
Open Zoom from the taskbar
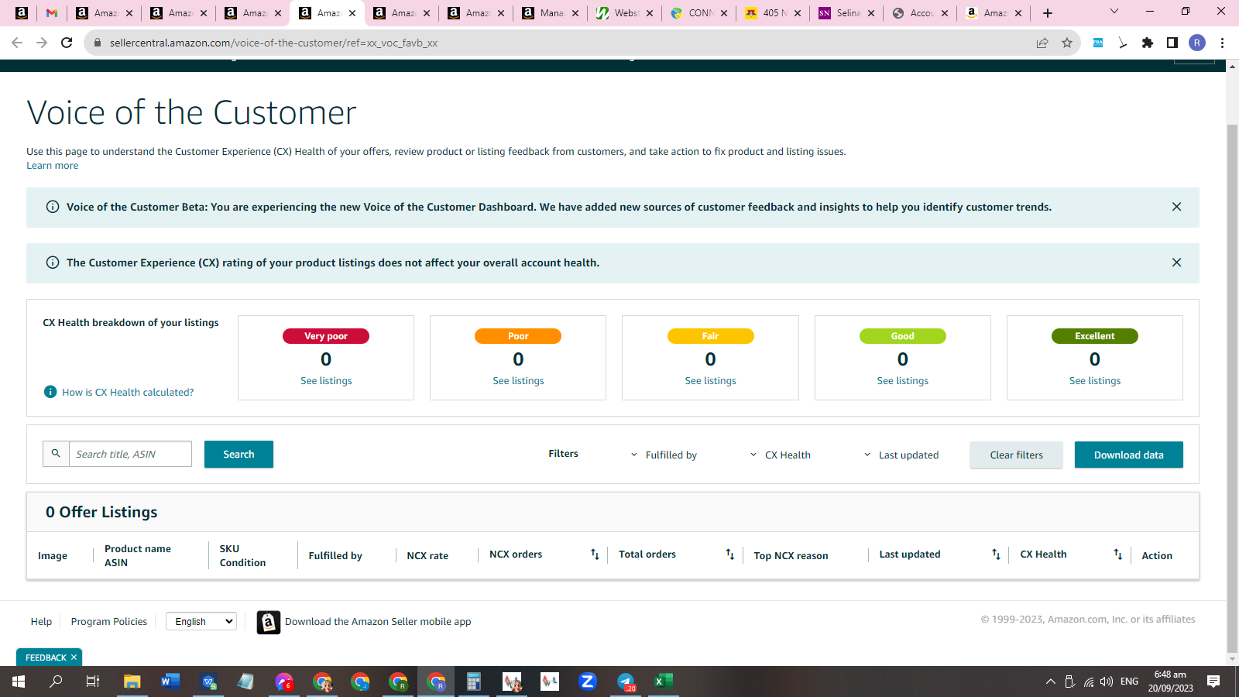588,682
